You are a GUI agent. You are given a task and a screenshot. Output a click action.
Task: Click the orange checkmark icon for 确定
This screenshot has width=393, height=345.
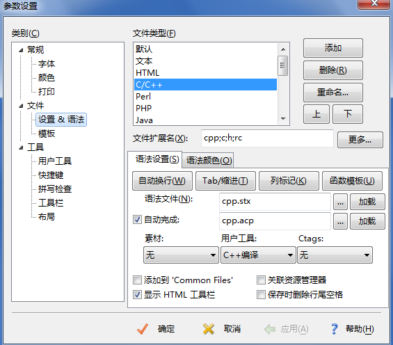click(143, 329)
